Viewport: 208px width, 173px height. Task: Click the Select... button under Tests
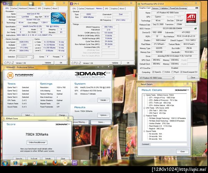[28, 115]
